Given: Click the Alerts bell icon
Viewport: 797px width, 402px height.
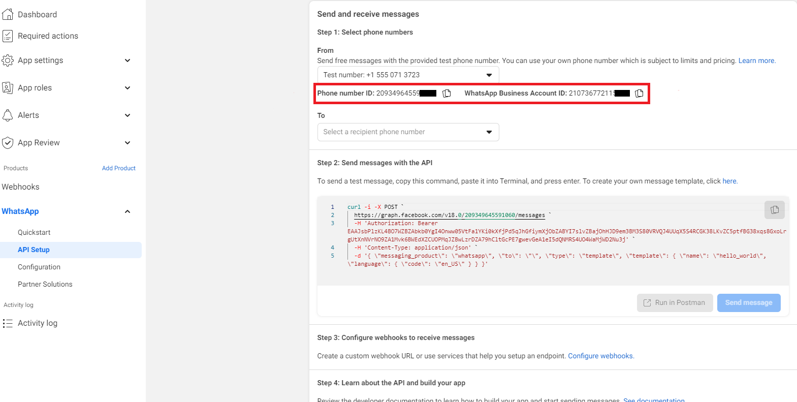Looking at the screenshot, I should (8, 115).
